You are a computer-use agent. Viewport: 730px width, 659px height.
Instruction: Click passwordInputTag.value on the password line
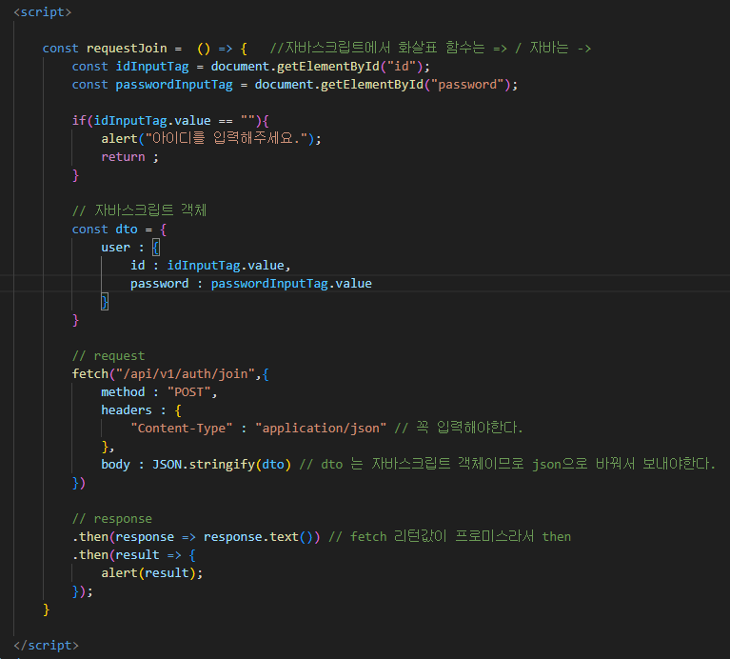pyautogui.click(x=291, y=284)
